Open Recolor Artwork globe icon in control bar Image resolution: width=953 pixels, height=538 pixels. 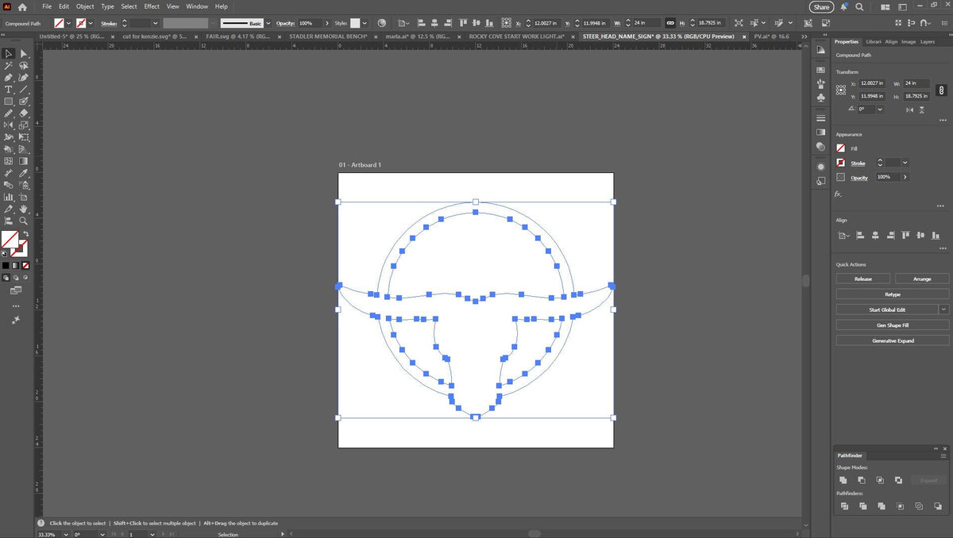coord(381,24)
